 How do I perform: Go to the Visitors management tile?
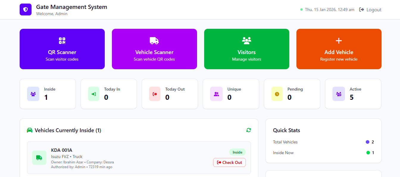pos(246,49)
